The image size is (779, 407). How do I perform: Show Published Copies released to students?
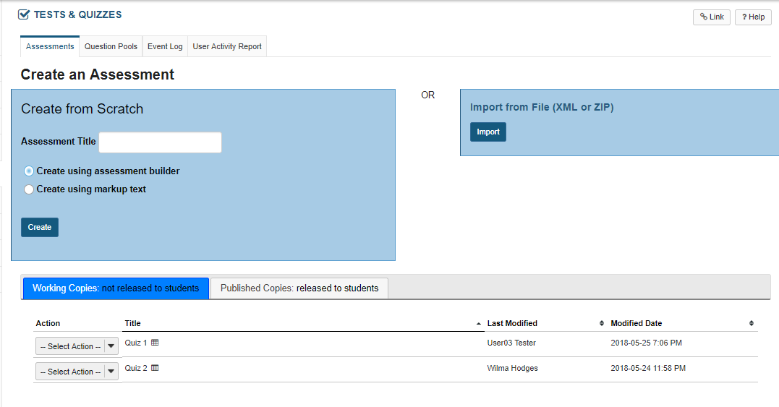point(299,288)
